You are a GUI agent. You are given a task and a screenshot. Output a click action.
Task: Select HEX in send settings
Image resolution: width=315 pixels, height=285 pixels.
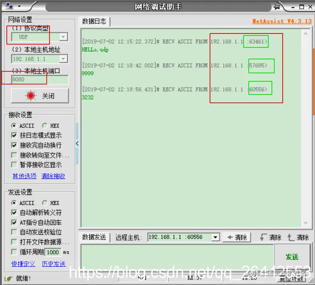51,203
